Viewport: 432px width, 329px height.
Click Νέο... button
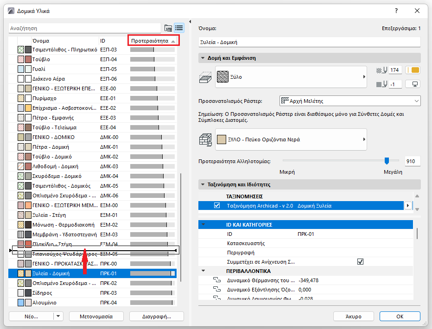[x=32, y=316]
